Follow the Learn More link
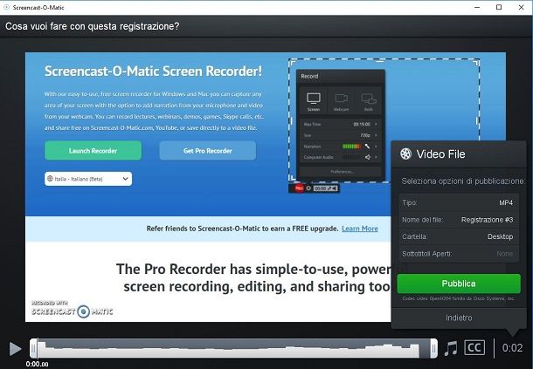 click(360, 229)
